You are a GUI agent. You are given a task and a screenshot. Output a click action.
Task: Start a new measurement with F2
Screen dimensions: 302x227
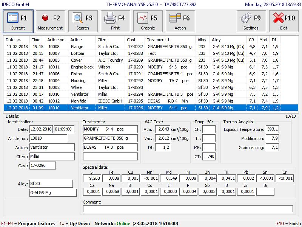click(50, 21)
